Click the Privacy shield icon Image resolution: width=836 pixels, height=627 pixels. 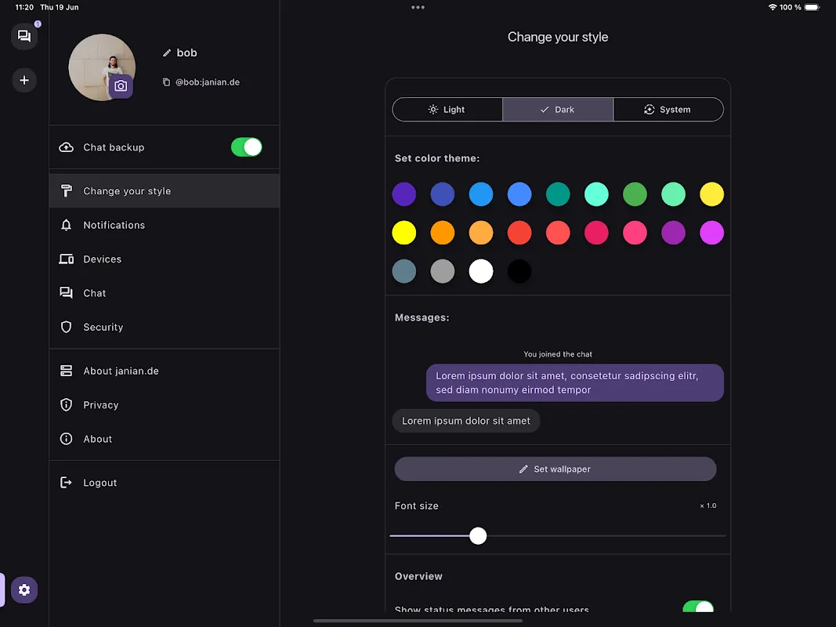(66, 405)
